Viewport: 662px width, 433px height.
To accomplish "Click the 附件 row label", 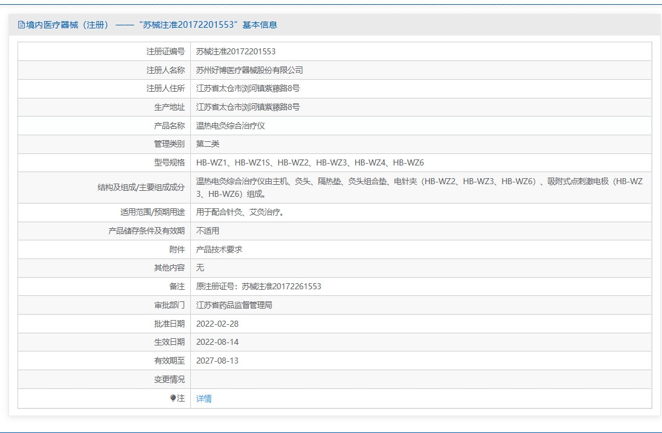I will [x=177, y=249].
